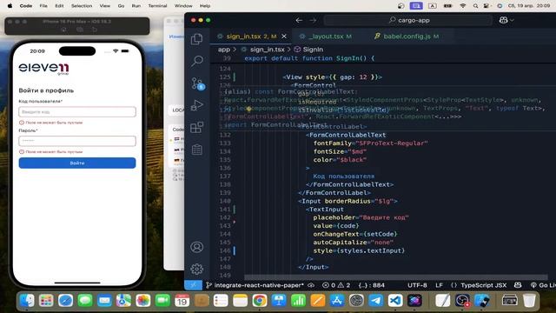The height and width of the screenshot is (313, 556).
Task: Open the Copilot dropdown chevron in title bar
Action: click(512, 21)
